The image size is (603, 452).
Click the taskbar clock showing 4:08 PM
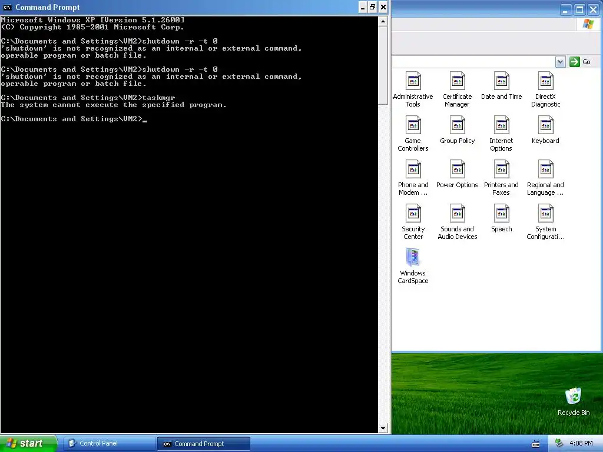(581, 443)
